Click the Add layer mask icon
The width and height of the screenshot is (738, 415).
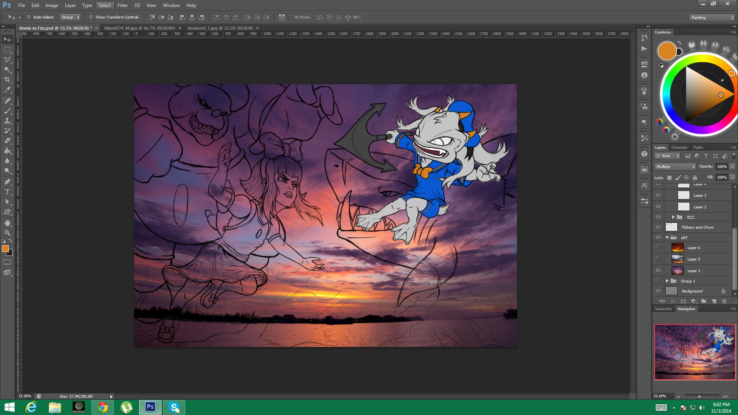click(x=683, y=301)
